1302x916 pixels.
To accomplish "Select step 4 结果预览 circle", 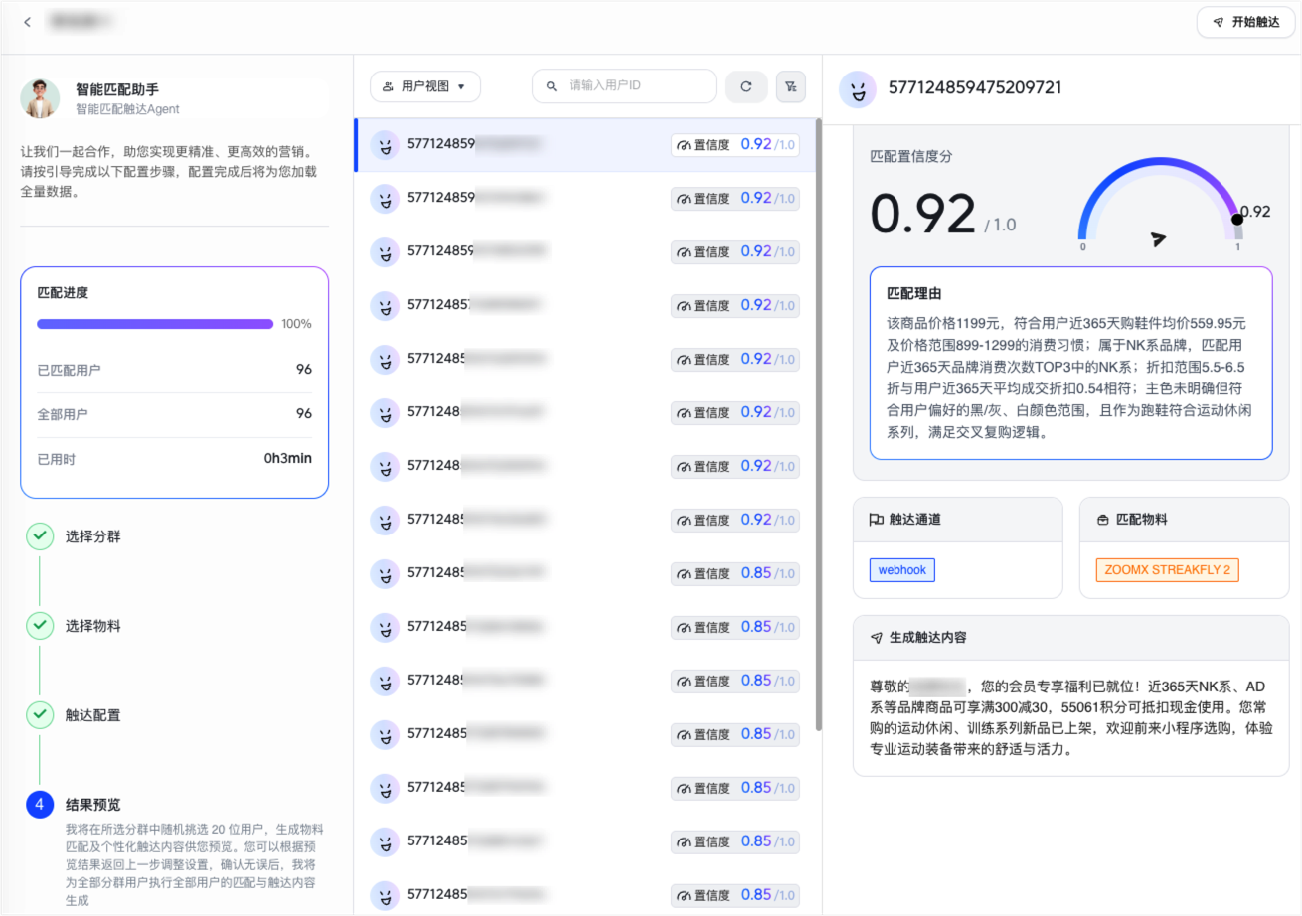I will [x=40, y=805].
